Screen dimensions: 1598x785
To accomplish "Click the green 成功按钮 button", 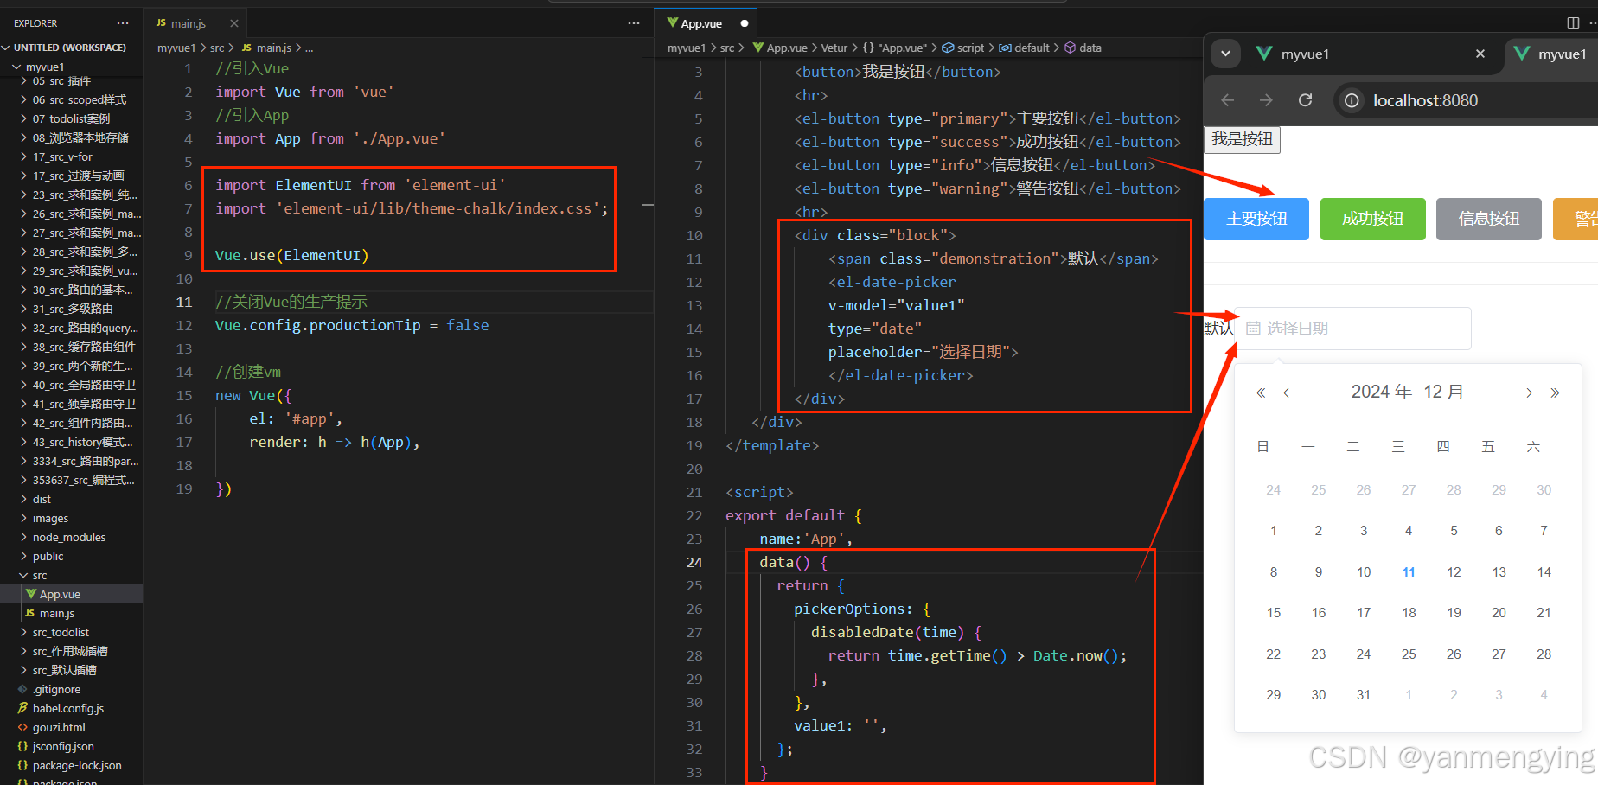I will tap(1373, 219).
